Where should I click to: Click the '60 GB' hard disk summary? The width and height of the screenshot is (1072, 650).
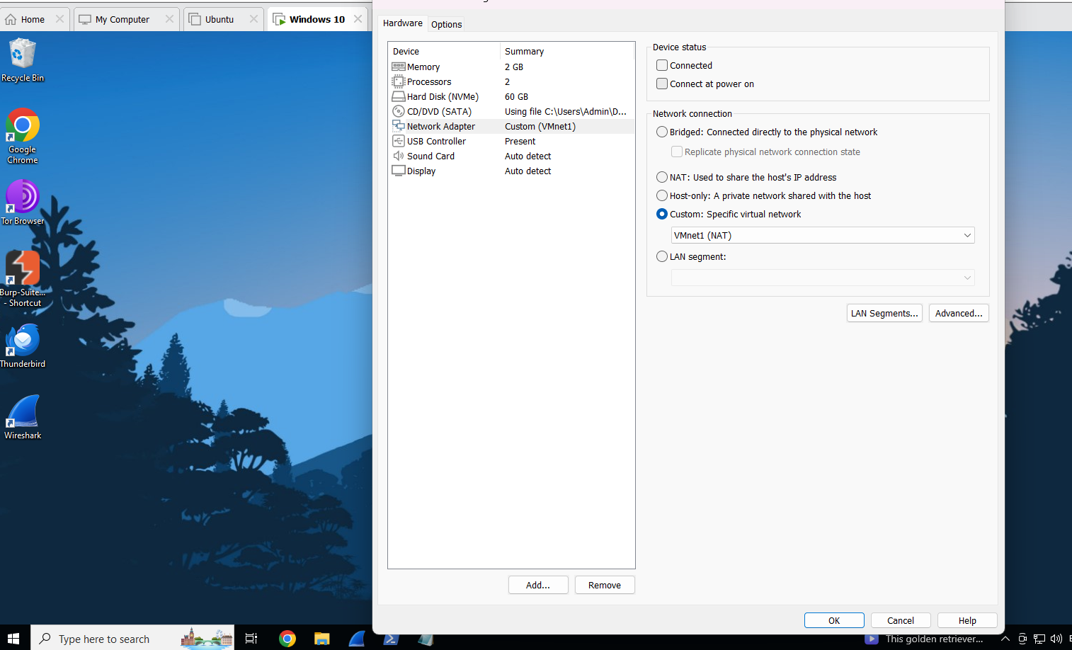[x=516, y=96]
